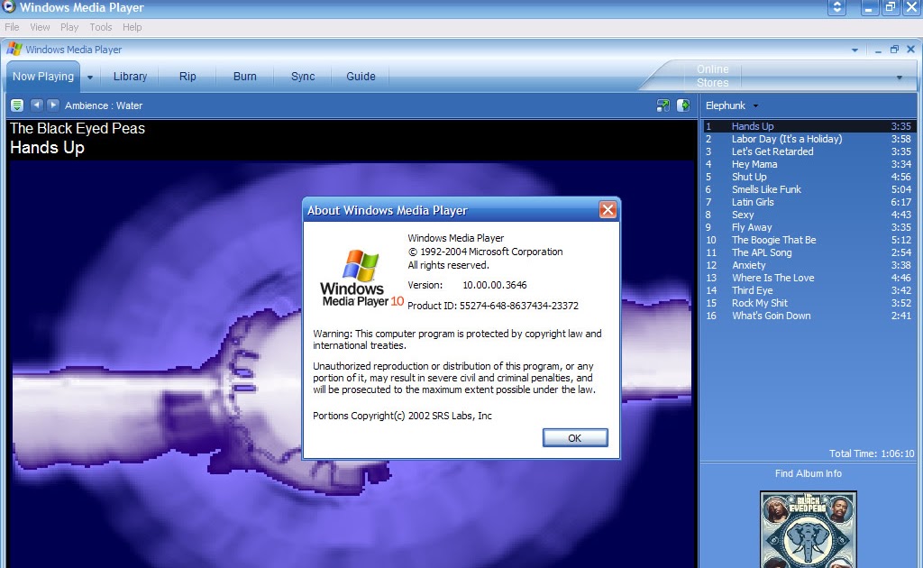Go to the next visualization arrow

coord(53,105)
